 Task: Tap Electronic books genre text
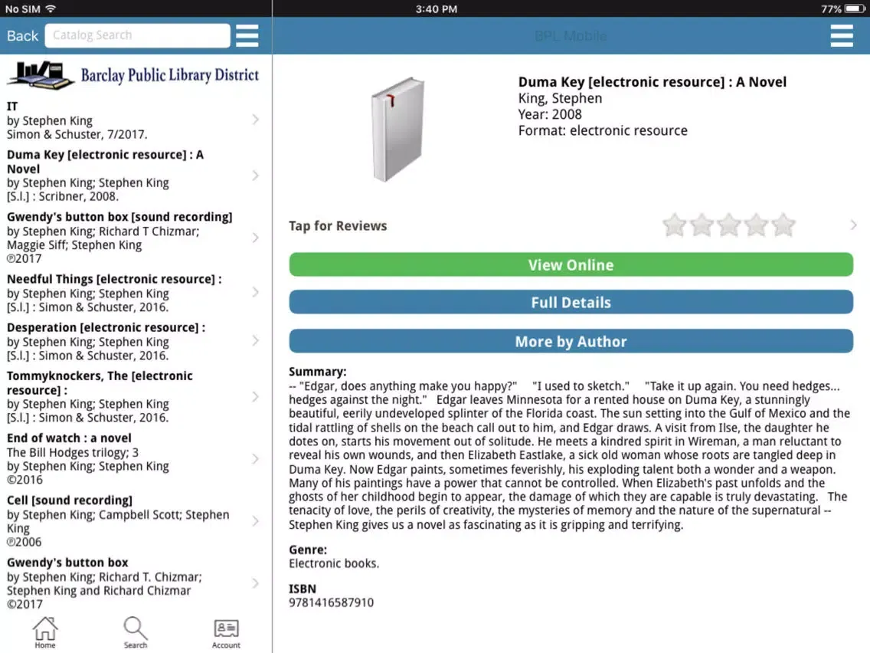(x=333, y=563)
